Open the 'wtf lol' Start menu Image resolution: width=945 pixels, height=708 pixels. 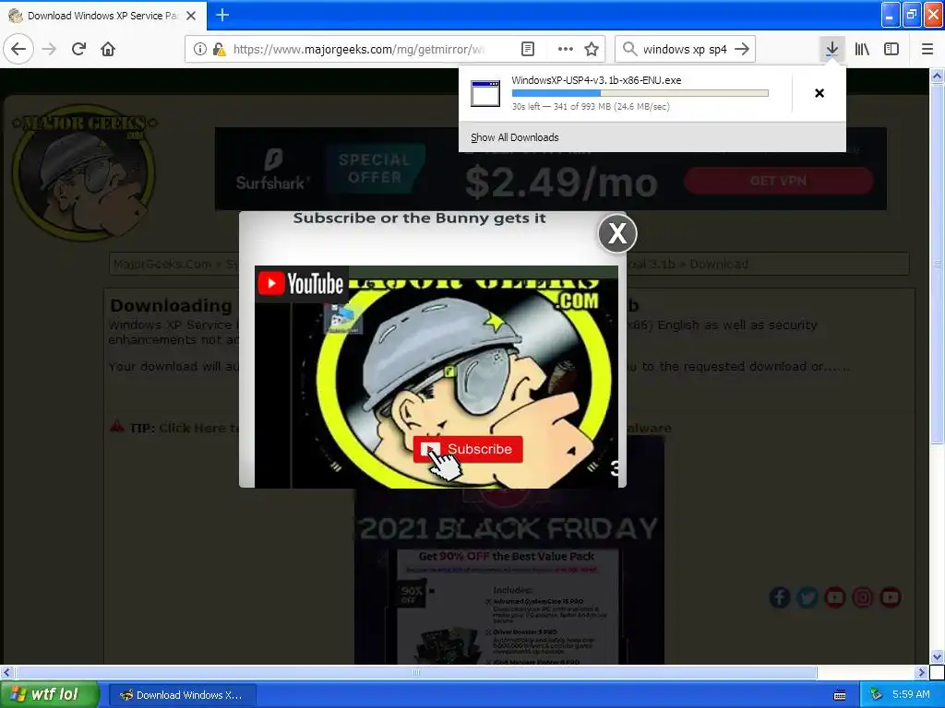coord(50,694)
